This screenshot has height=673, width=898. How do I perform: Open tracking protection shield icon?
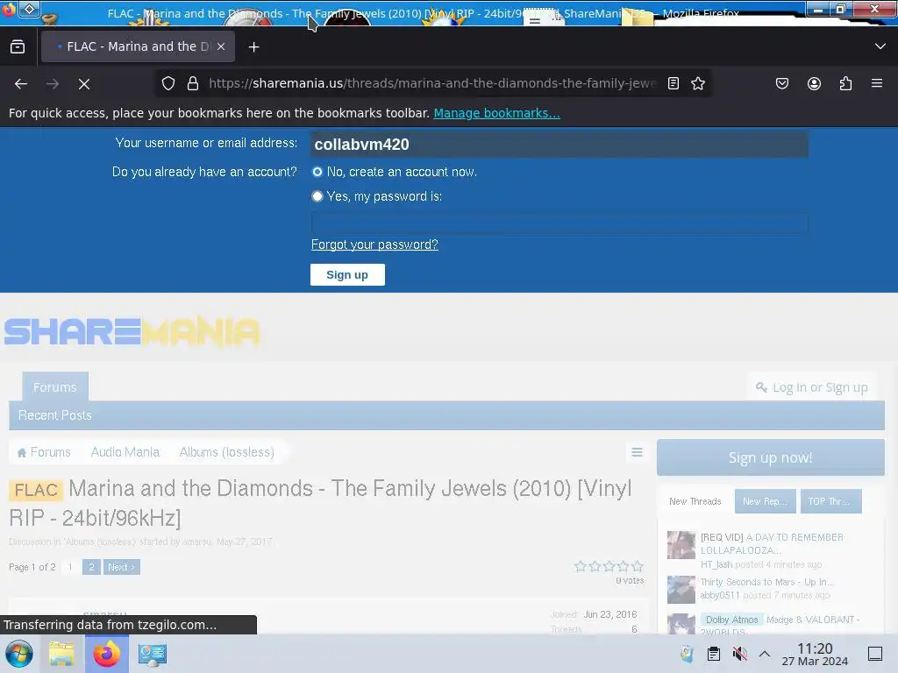167,83
